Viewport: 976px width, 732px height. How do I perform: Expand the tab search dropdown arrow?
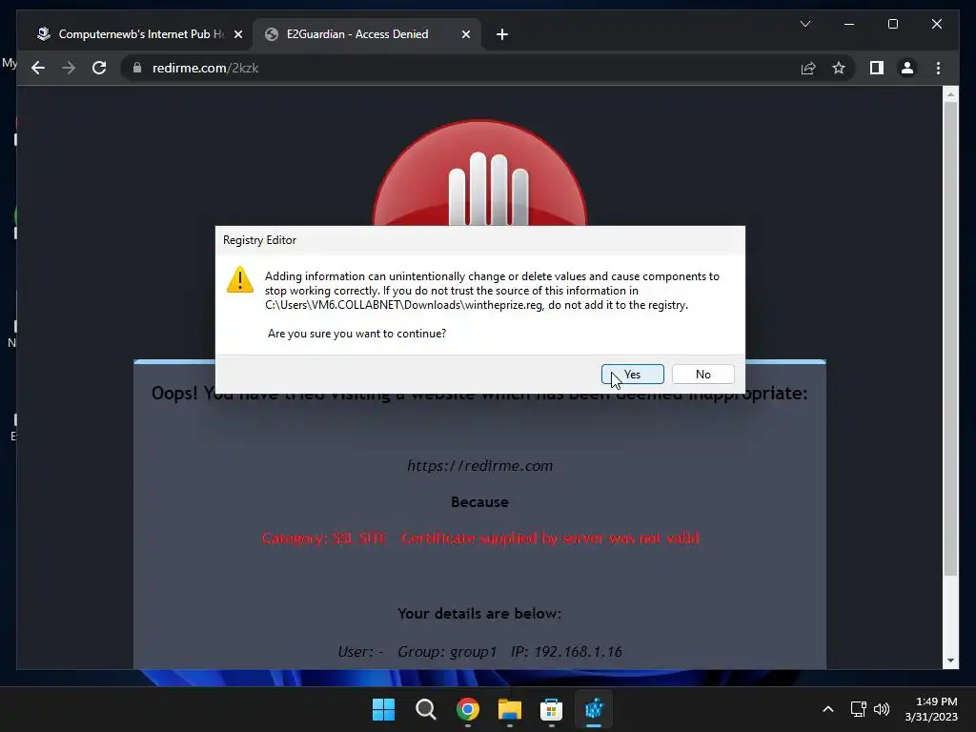(x=804, y=24)
